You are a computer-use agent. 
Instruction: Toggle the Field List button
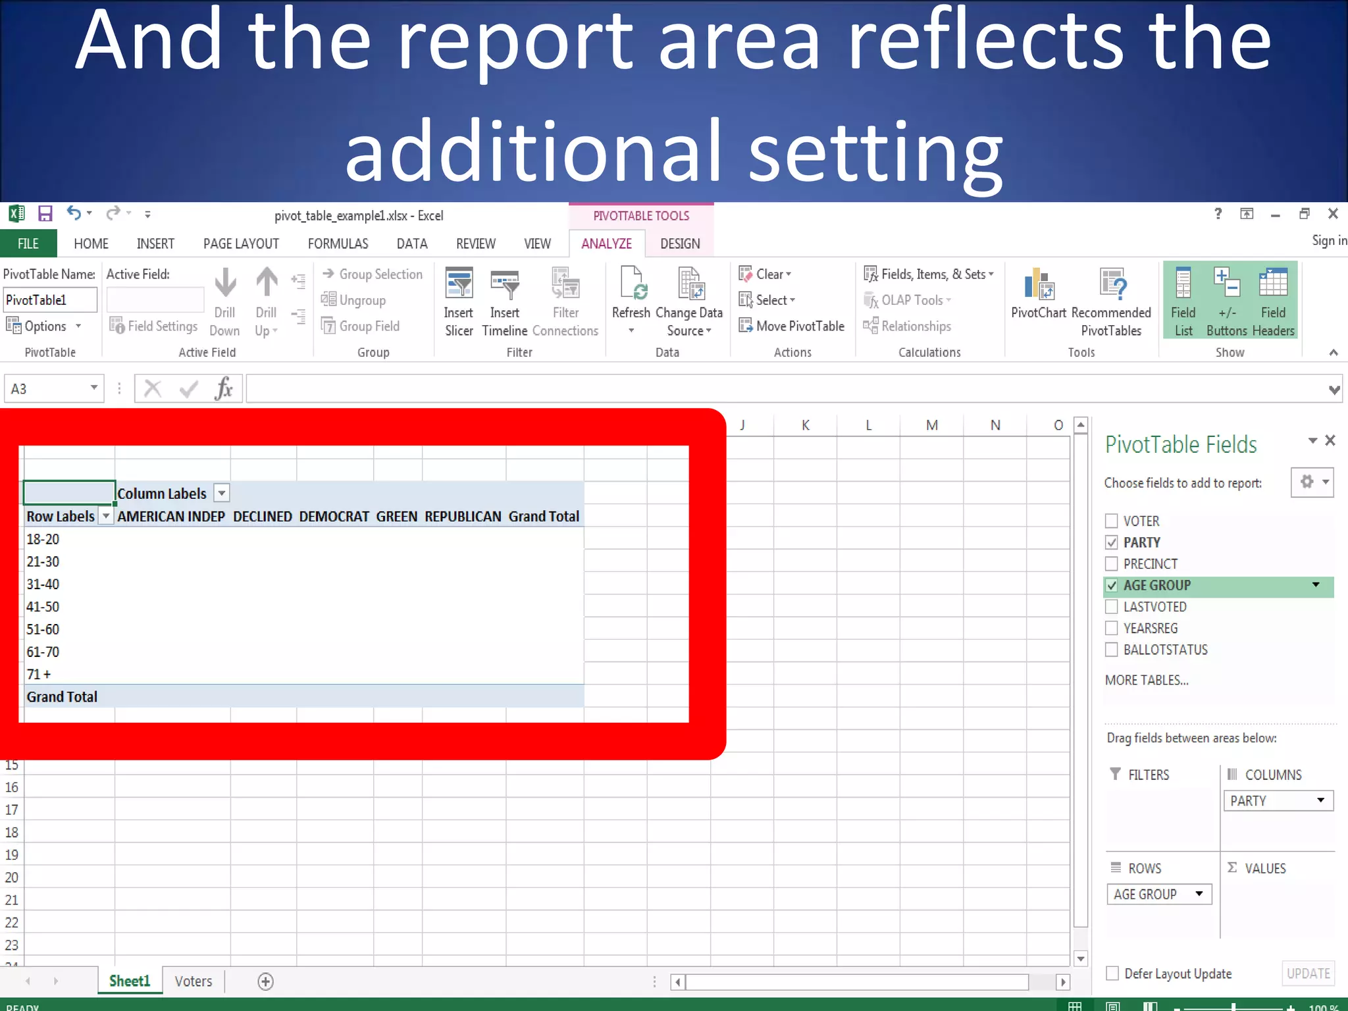click(x=1183, y=301)
